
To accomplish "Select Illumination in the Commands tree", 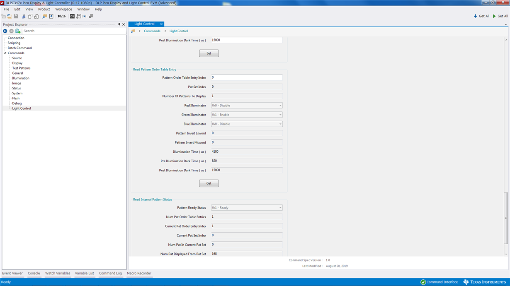I will click(21, 78).
